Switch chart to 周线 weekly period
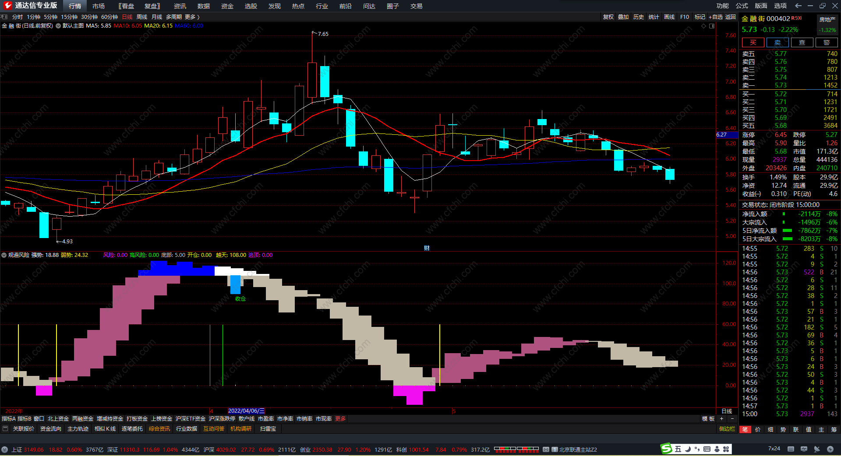Screen dimensions: 841x456 point(142,17)
